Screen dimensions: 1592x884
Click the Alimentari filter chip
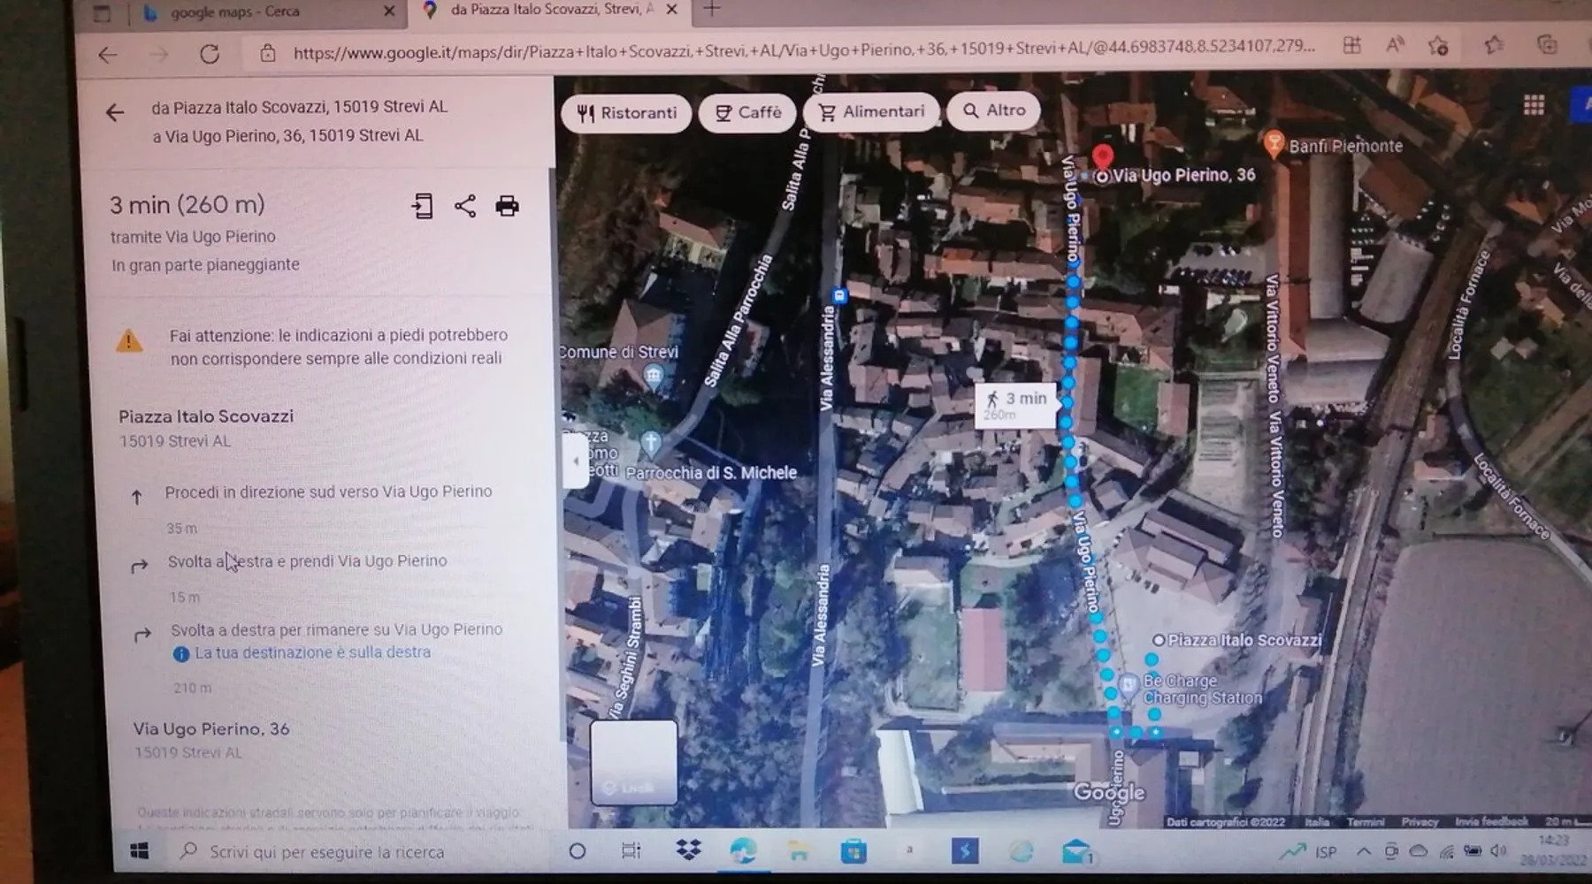click(871, 111)
